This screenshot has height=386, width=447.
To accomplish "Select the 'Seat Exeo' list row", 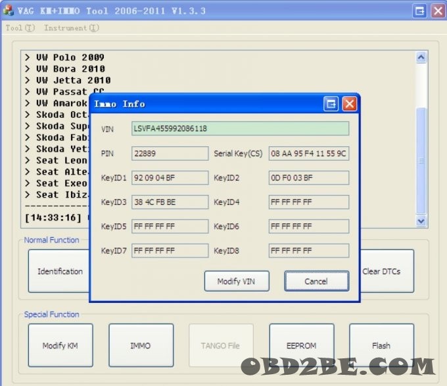I will 56,183.
